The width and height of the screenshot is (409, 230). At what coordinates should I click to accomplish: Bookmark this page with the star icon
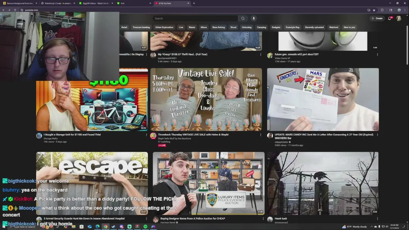(374, 10)
